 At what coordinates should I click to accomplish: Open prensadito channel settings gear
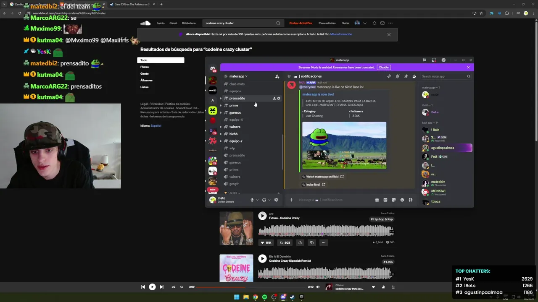(x=278, y=99)
